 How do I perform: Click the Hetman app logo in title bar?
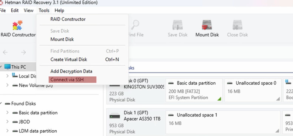(1, 3)
